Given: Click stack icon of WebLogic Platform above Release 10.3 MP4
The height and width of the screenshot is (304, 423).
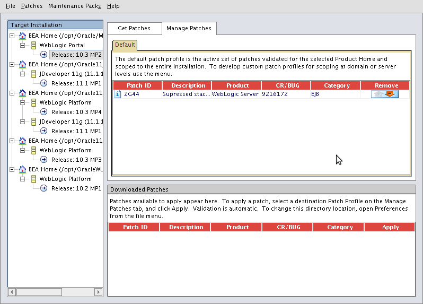Looking at the screenshot, I should coord(34,102).
